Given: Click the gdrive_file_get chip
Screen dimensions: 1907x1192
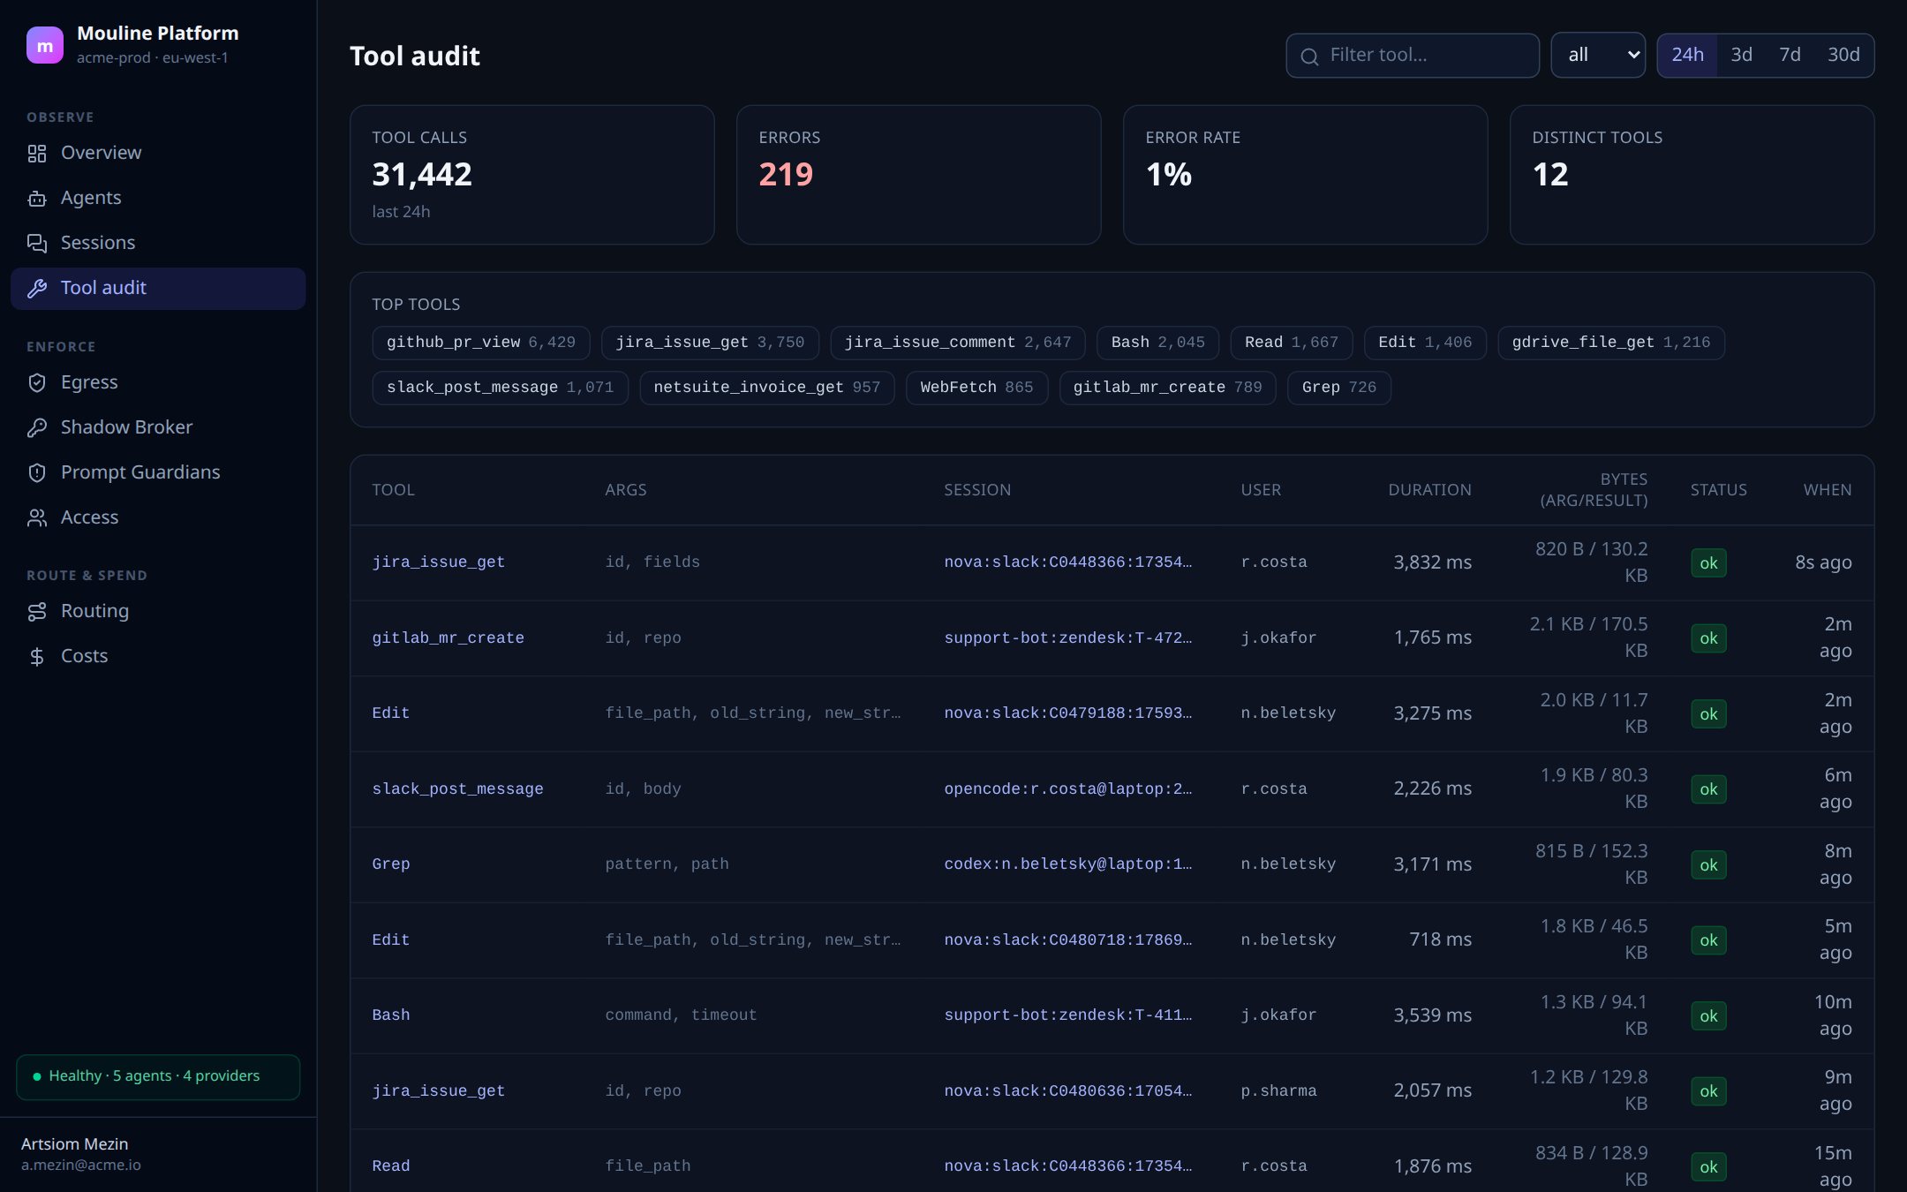Looking at the screenshot, I should 1611,343.
